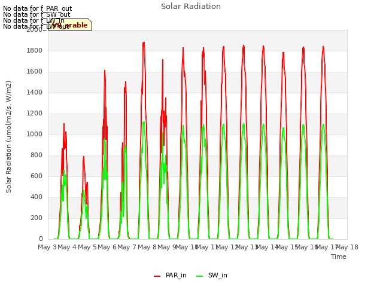Click the VR_arable annotation label

click(70, 25)
